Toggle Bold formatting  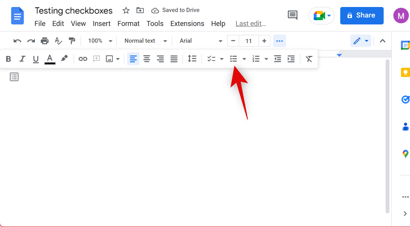pyautogui.click(x=8, y=59)
